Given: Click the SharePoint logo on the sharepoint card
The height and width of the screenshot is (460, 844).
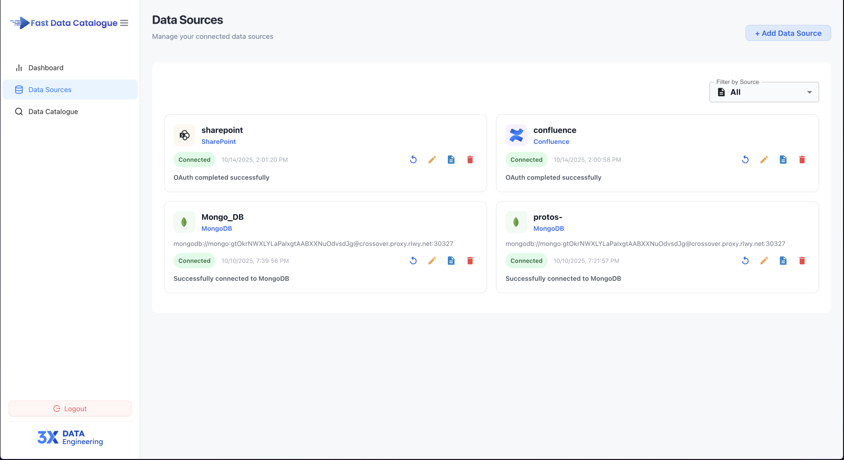Looking at the screenshot, I should click(184, 135).
